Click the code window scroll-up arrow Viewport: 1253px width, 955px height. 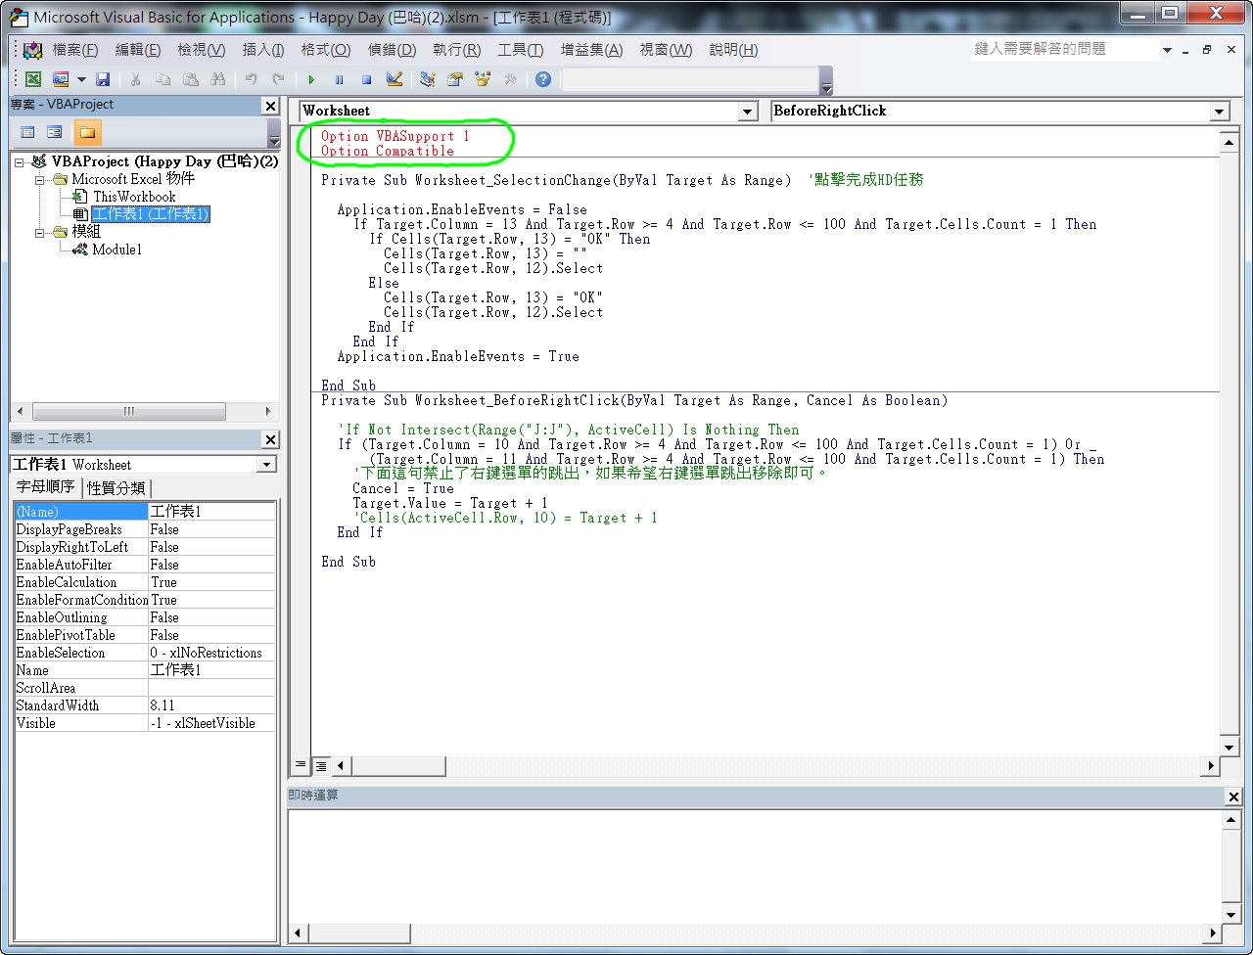1231,143
